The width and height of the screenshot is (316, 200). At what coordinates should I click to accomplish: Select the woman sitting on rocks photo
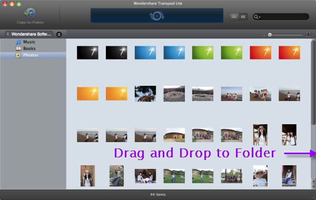116,176
